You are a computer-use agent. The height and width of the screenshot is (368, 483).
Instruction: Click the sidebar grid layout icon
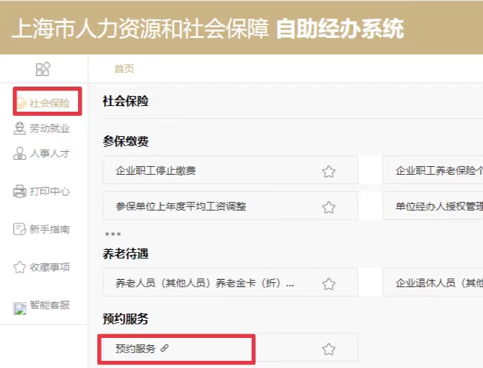pos(43,69)
